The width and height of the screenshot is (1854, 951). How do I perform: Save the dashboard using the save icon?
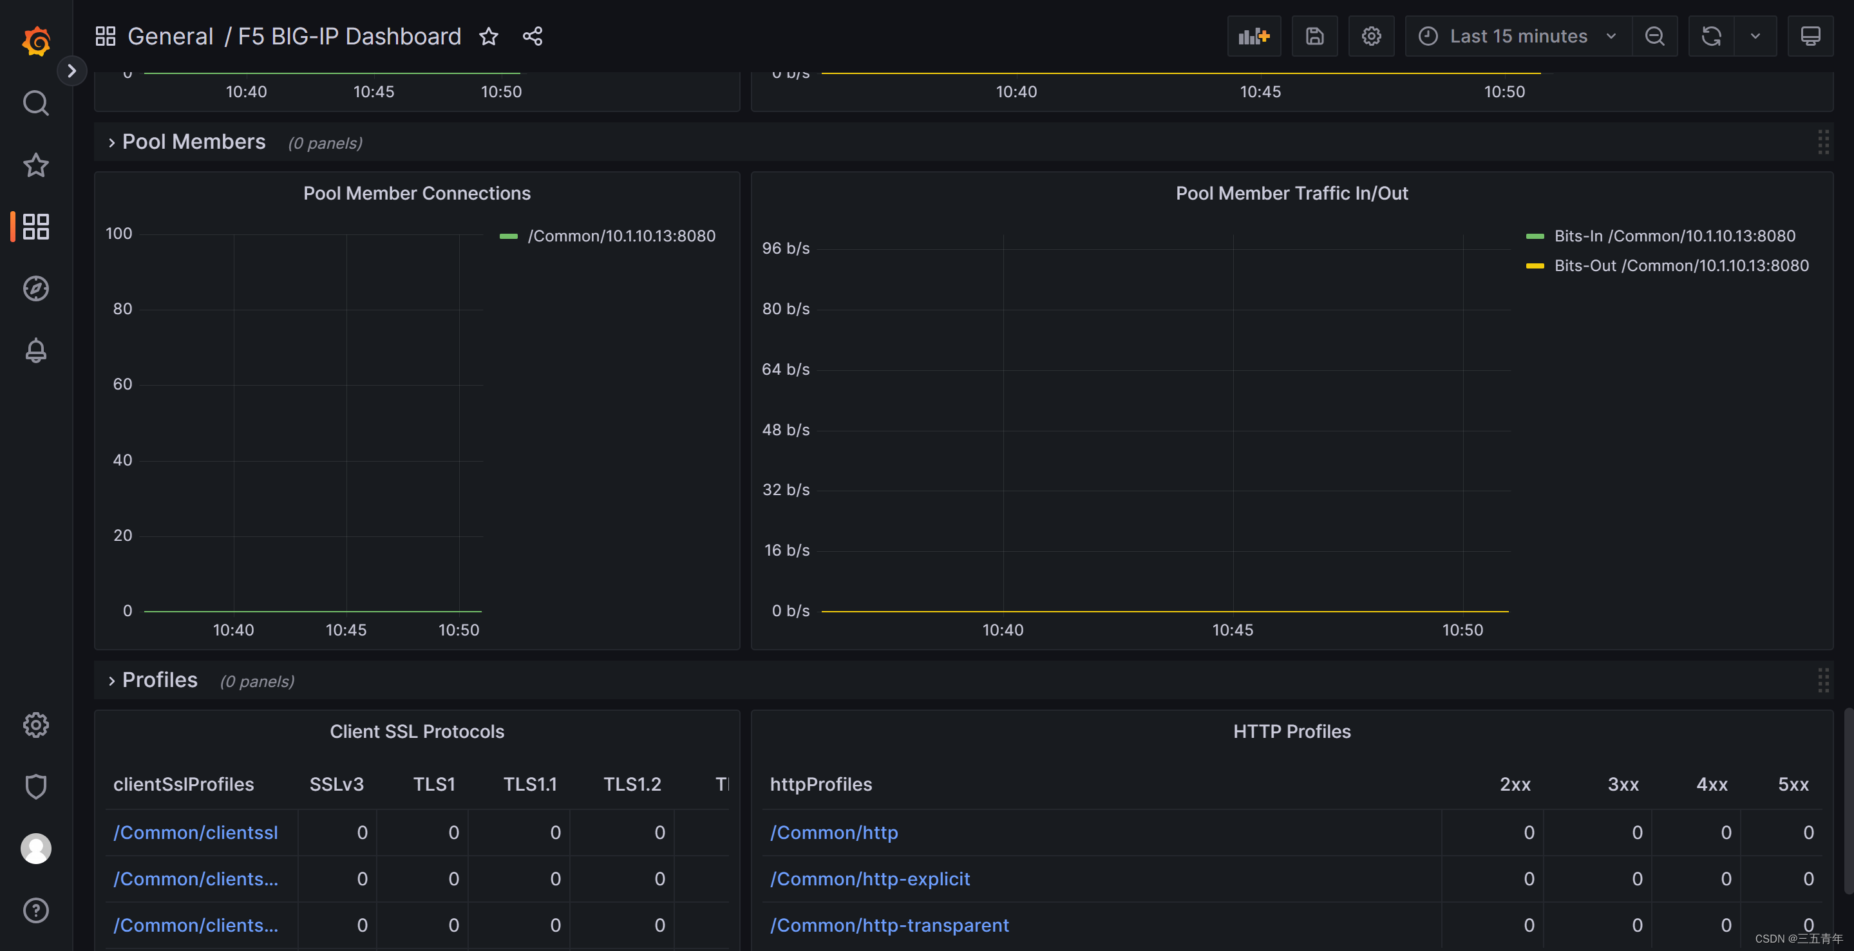[1314, 36]
